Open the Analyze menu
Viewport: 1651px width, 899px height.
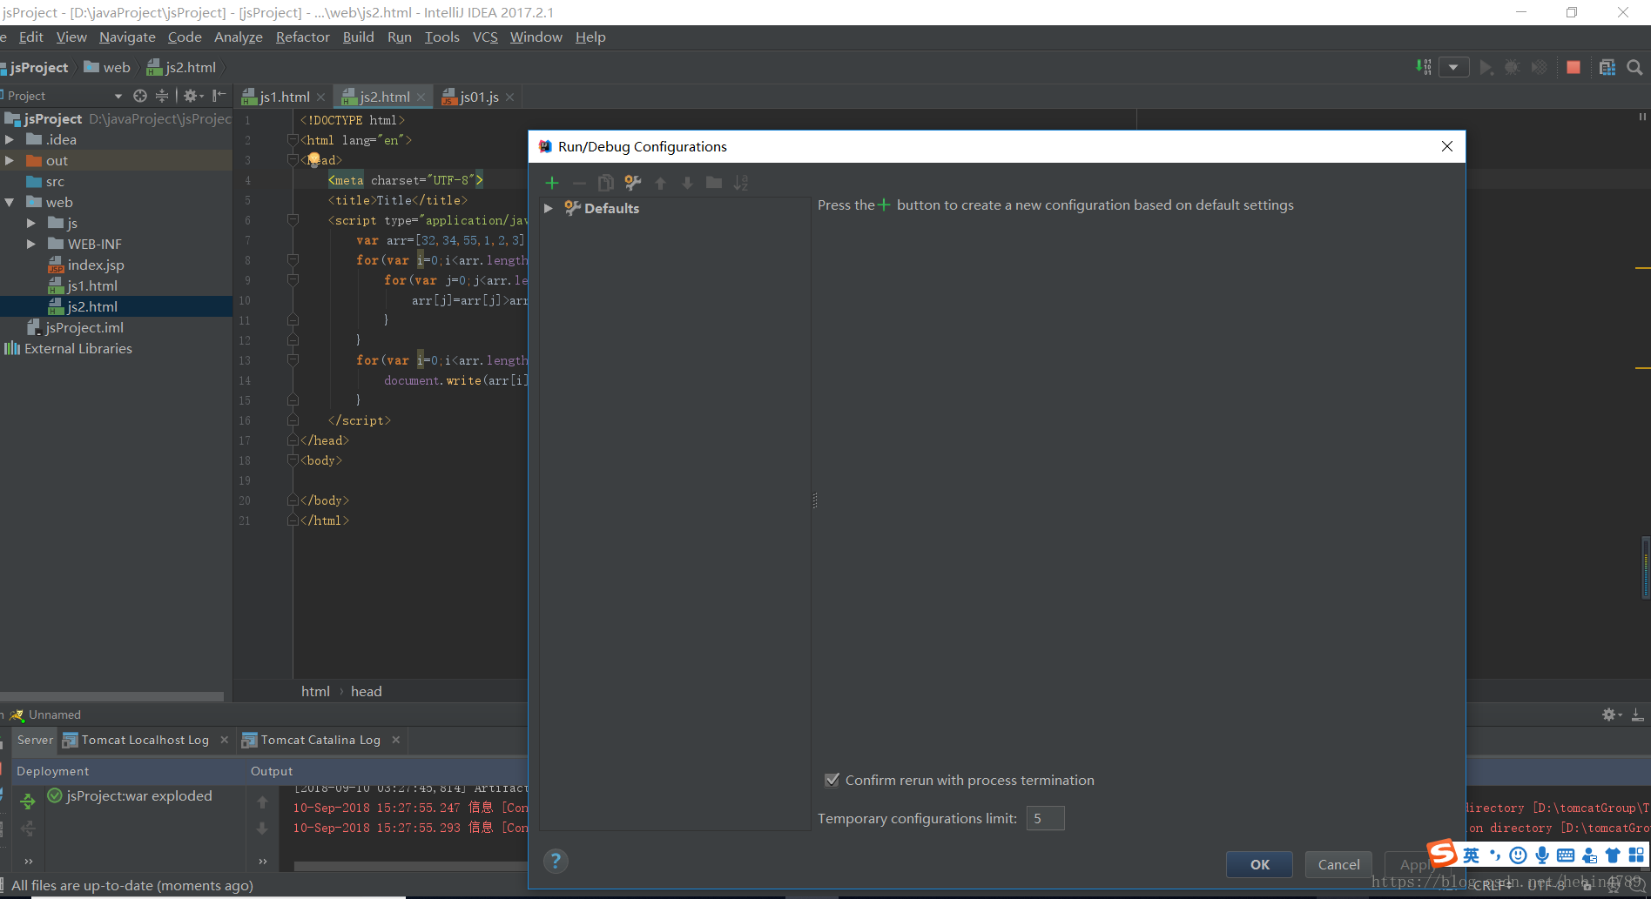pos(239,37)
